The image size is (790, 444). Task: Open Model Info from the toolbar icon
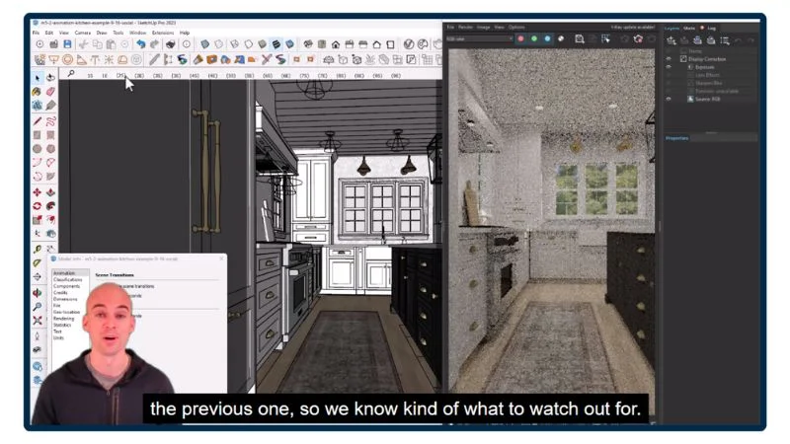point(187,44)
